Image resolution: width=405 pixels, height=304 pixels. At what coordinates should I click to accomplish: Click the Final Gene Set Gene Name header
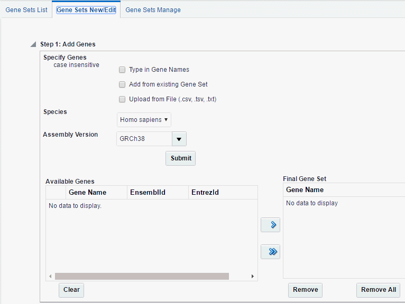coord(344,190)
